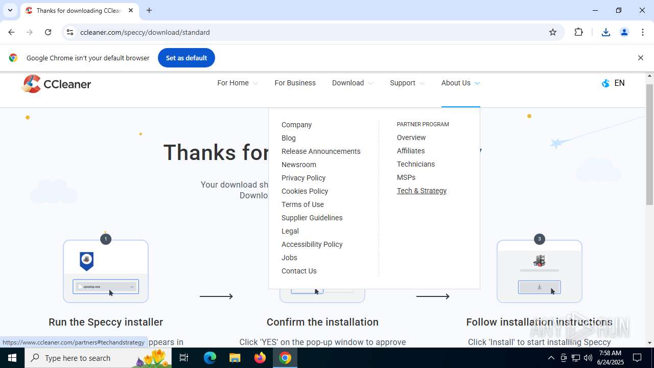Screen dimensions: 654x368
Task: Open Chrome extensions puzzle icon
Action: (x=579, y=32)
